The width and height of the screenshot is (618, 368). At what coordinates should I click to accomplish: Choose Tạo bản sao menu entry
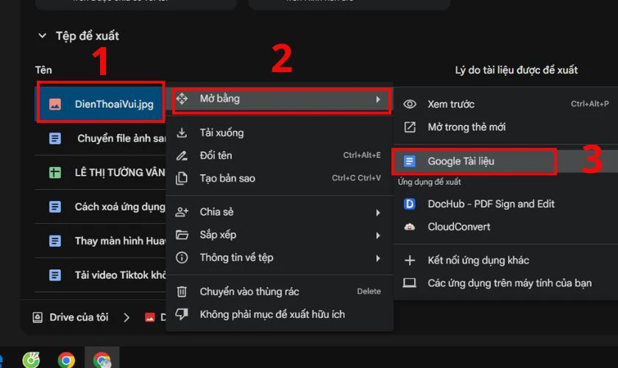click(x=280, y=178)
